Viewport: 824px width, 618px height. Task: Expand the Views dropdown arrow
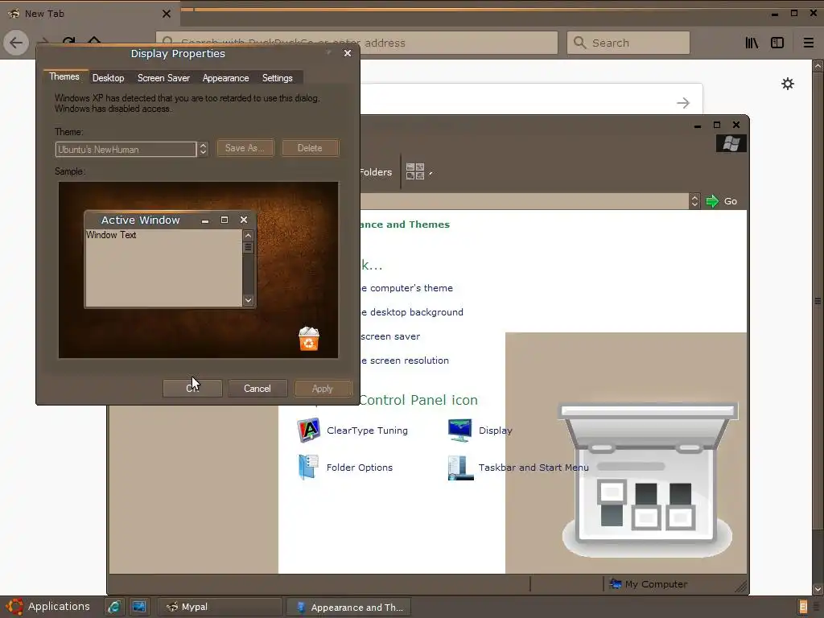(431, 173)
